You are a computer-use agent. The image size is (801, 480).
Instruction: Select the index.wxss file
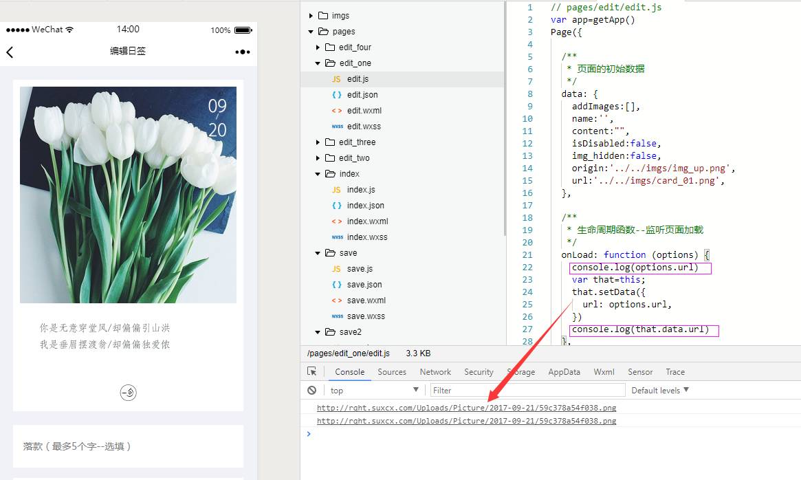point(366,237)
